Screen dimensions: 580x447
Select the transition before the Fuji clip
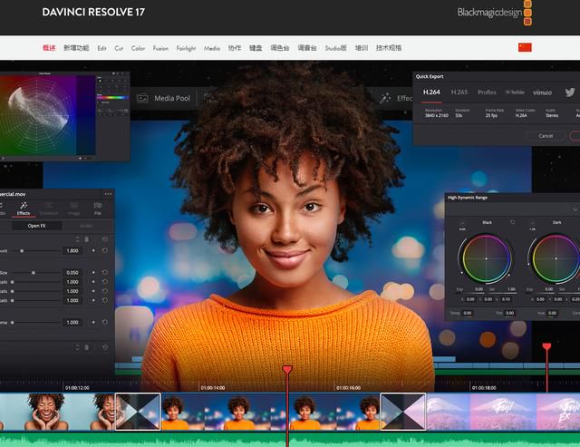click(x=402, y=412)
